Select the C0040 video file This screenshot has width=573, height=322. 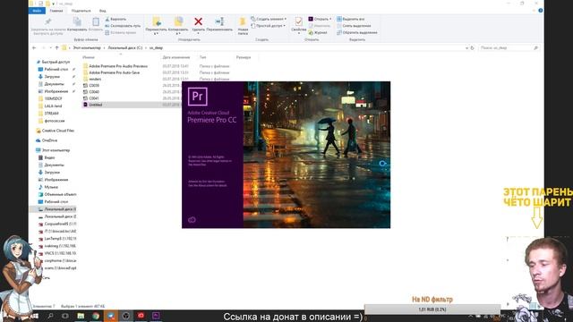tap(91, 91)
